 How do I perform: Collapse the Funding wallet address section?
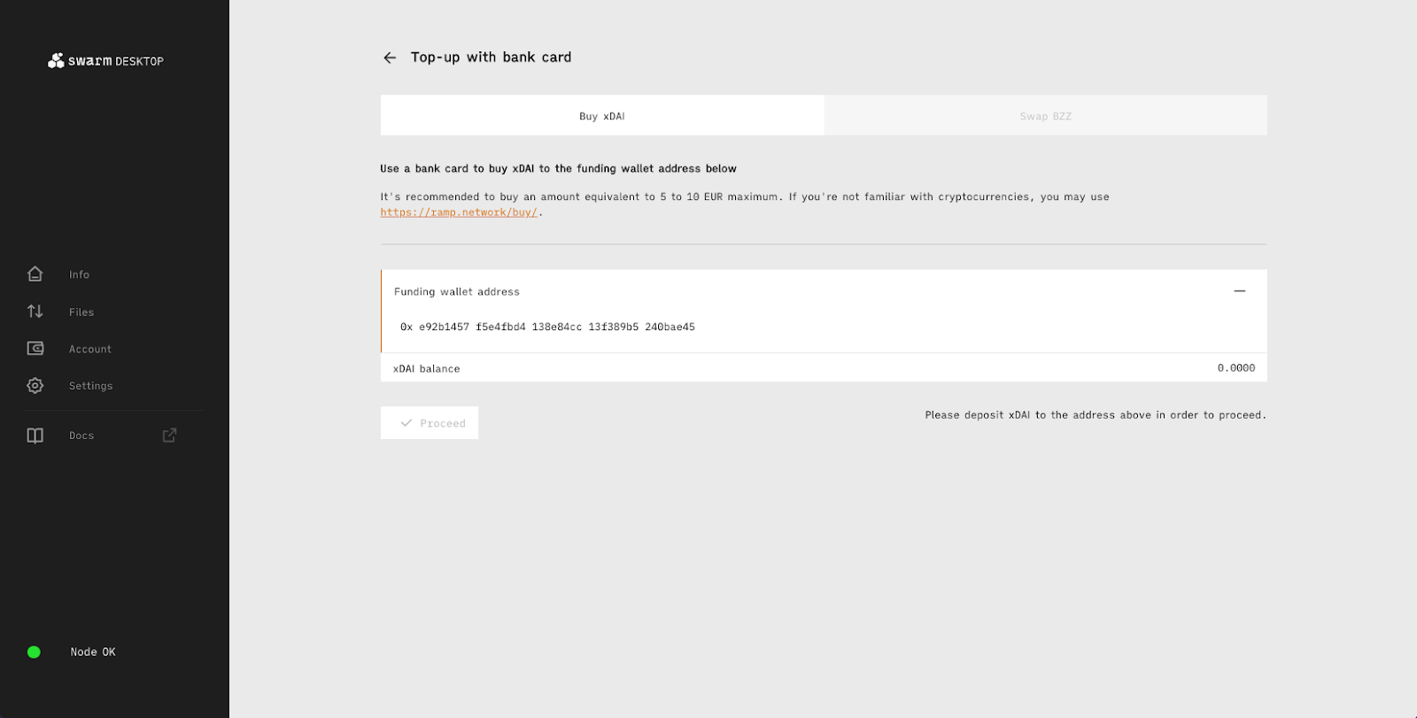click(1239, 291)
